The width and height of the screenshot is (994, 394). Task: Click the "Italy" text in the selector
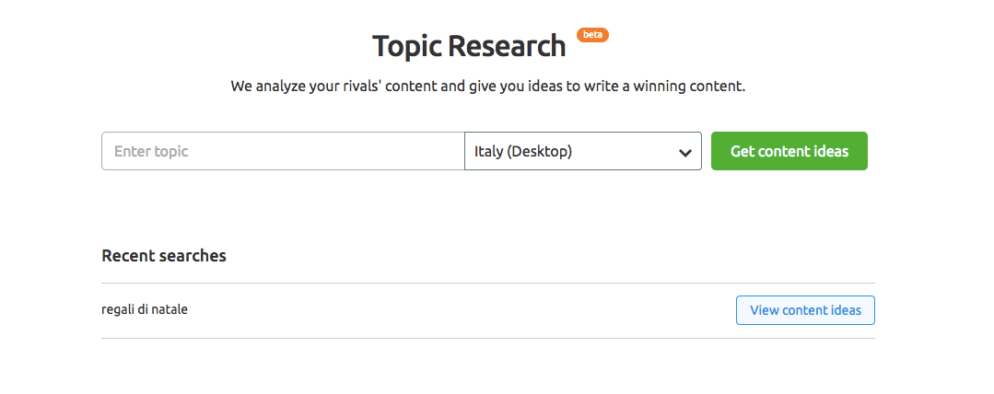point(488,151)
